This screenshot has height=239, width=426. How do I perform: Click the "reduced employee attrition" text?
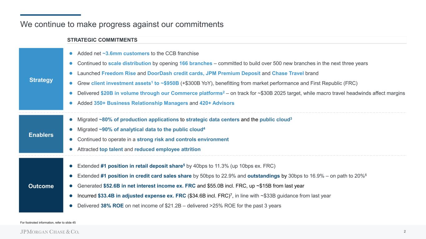point(167,149)
